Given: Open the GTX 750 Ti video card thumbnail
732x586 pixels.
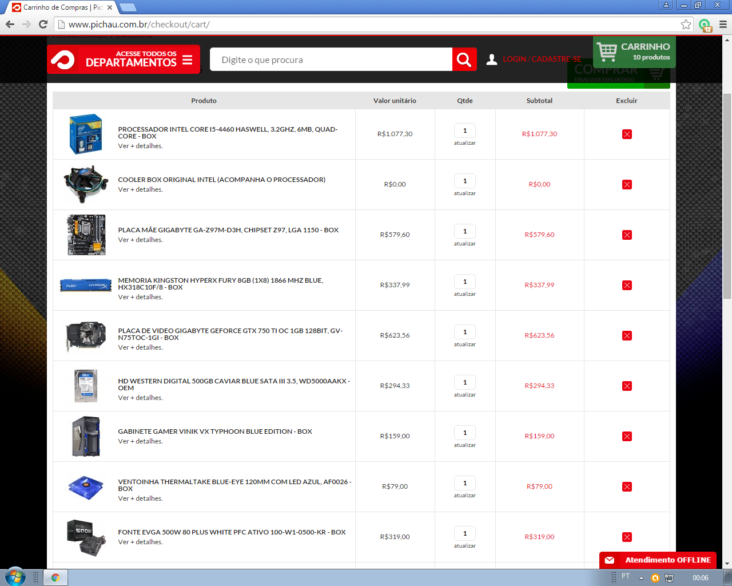Looking at the screenshot, I should coord(86,336).
